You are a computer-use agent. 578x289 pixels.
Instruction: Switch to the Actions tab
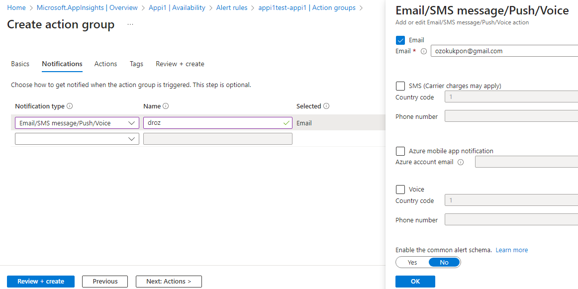(x=105, y=64)
